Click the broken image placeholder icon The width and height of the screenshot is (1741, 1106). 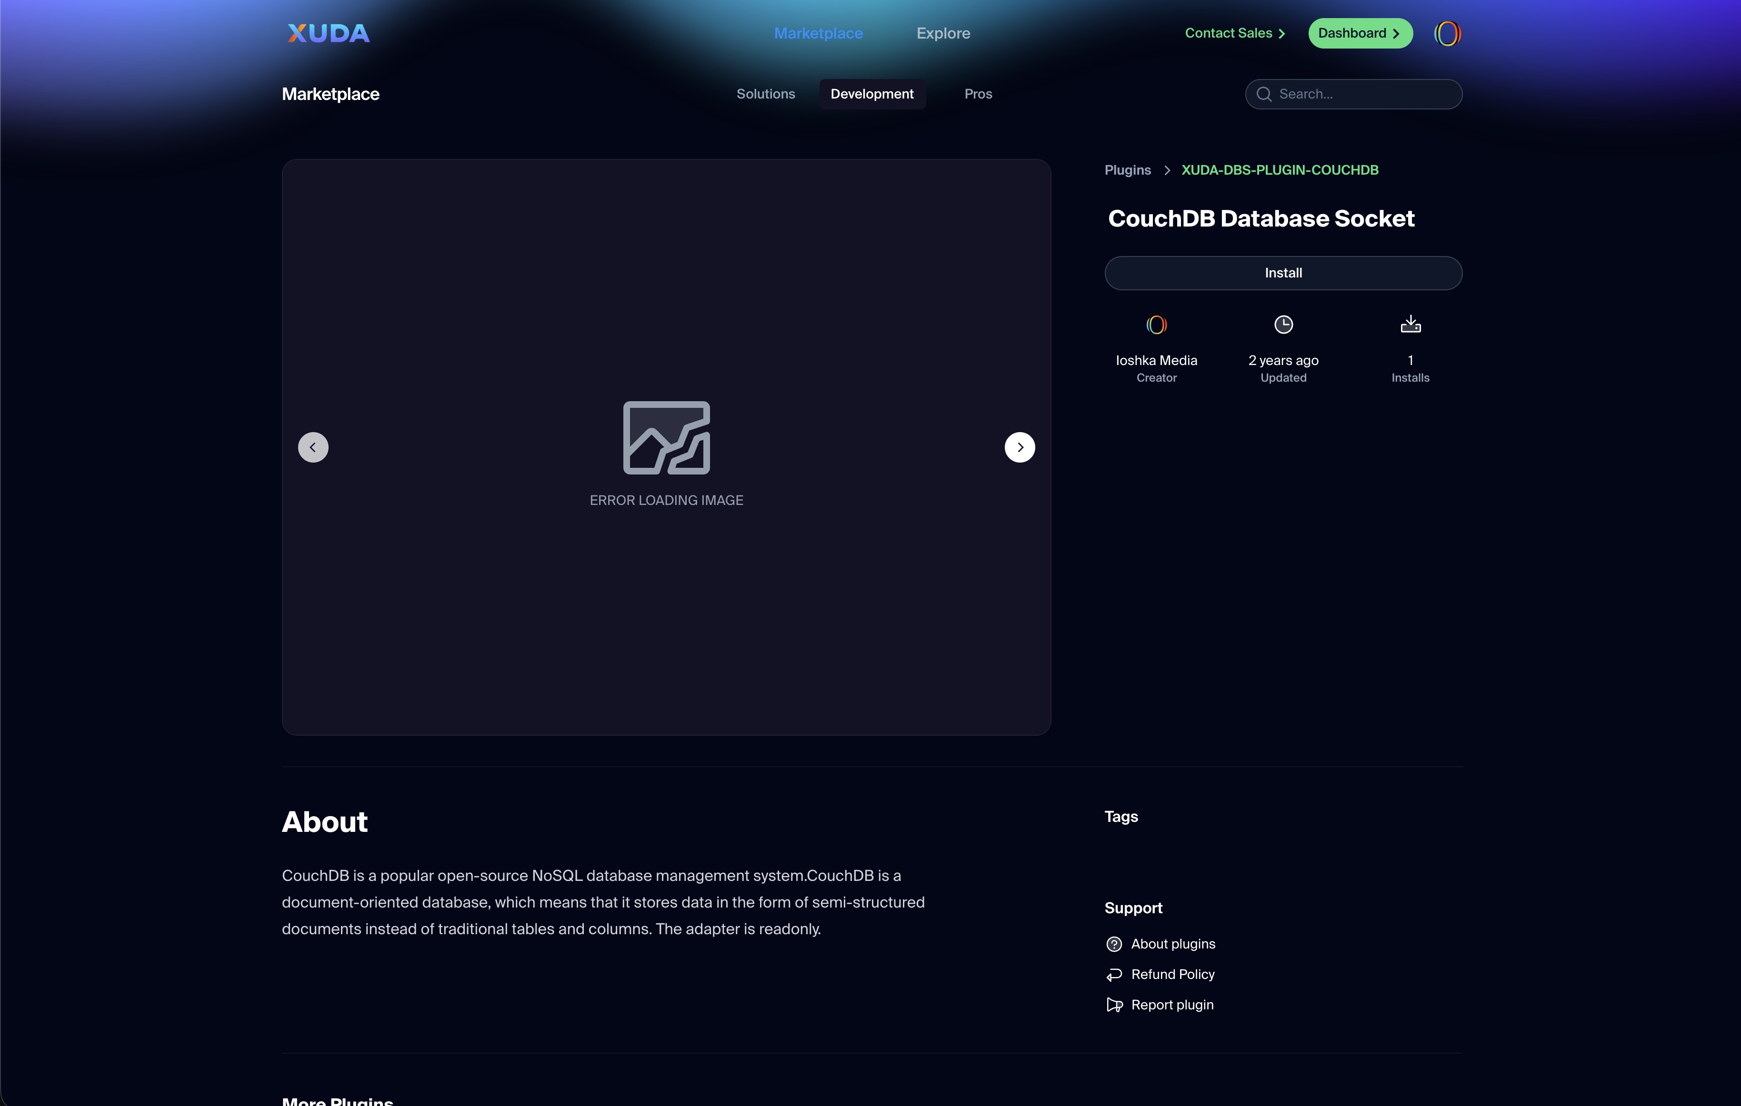click(666, 438)
